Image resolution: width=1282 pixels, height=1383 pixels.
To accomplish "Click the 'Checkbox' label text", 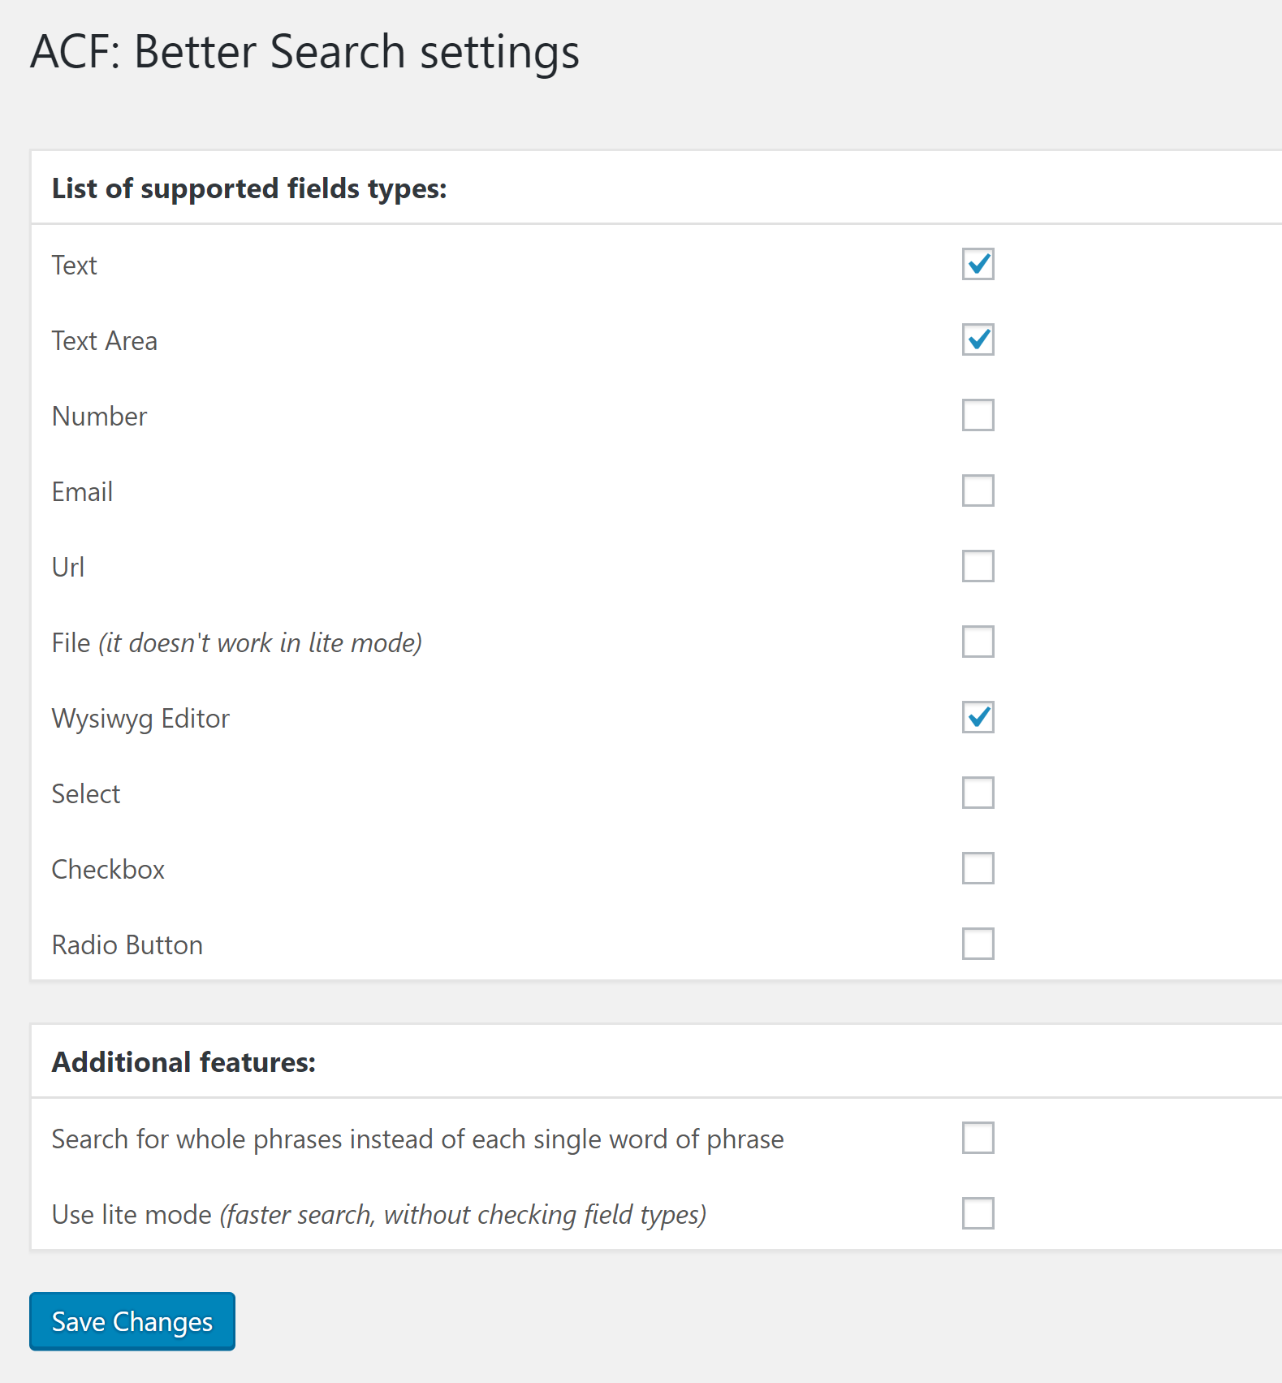I will click(x=108, y=870).
